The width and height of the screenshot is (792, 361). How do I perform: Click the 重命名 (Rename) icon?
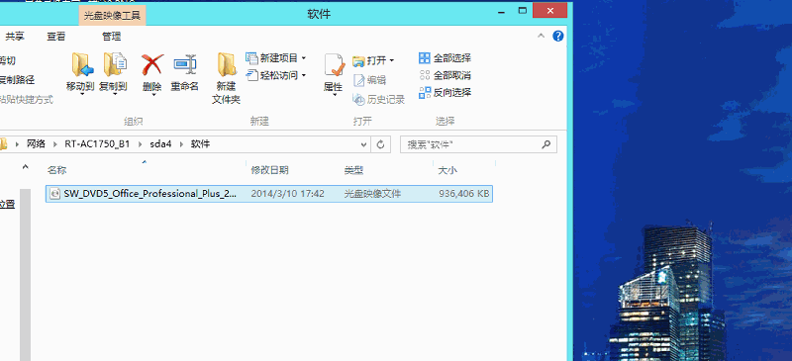pos(184,64)
